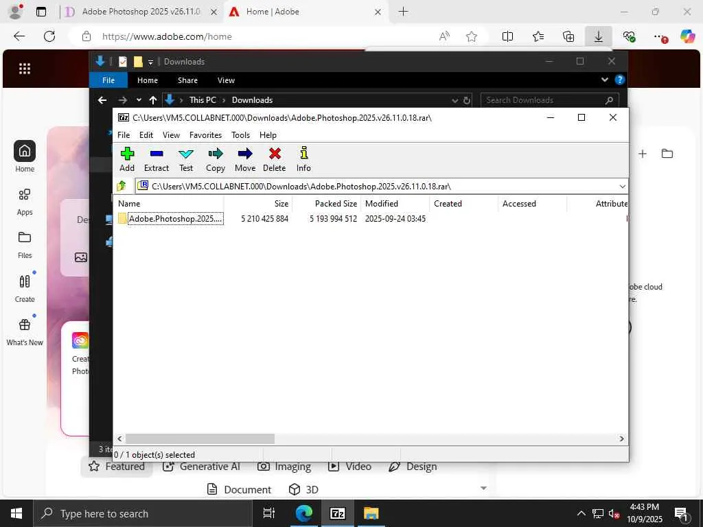The width and height of the screenshot is (703, 527).
Task: Open the Windows Start menu
Action: point(16,513)
